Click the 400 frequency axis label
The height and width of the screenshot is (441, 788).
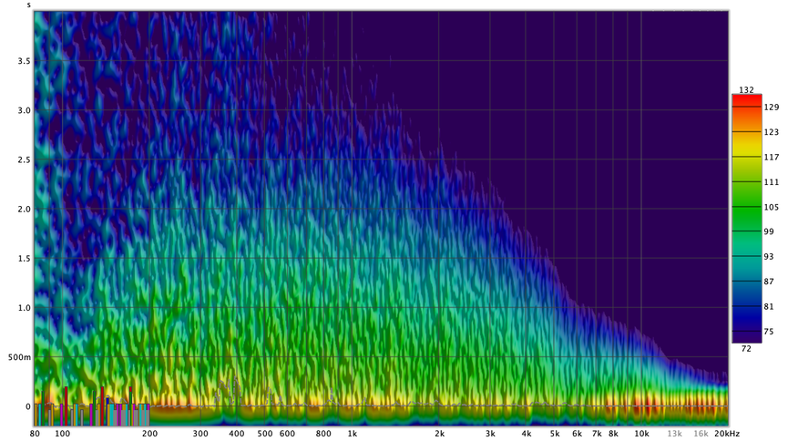pyautogui.click(x=236, y=434)
